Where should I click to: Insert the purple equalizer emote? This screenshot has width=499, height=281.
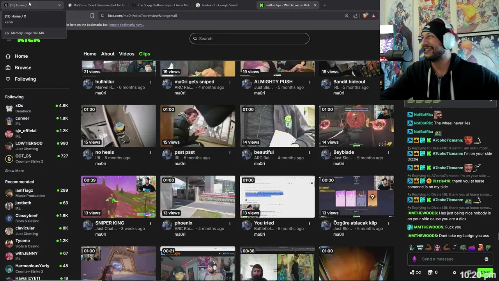tap(472, 247)
